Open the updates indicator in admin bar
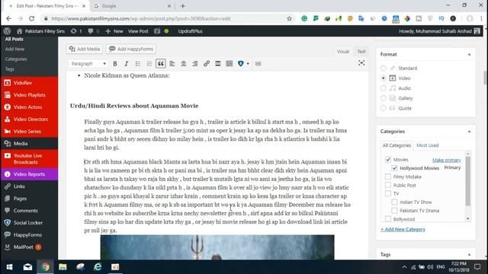488x274 pixels. coord(76,31)
